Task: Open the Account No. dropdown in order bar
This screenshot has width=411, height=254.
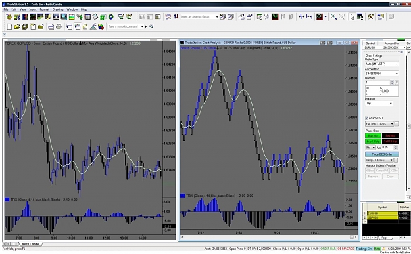Action: (x=382, y=74)
